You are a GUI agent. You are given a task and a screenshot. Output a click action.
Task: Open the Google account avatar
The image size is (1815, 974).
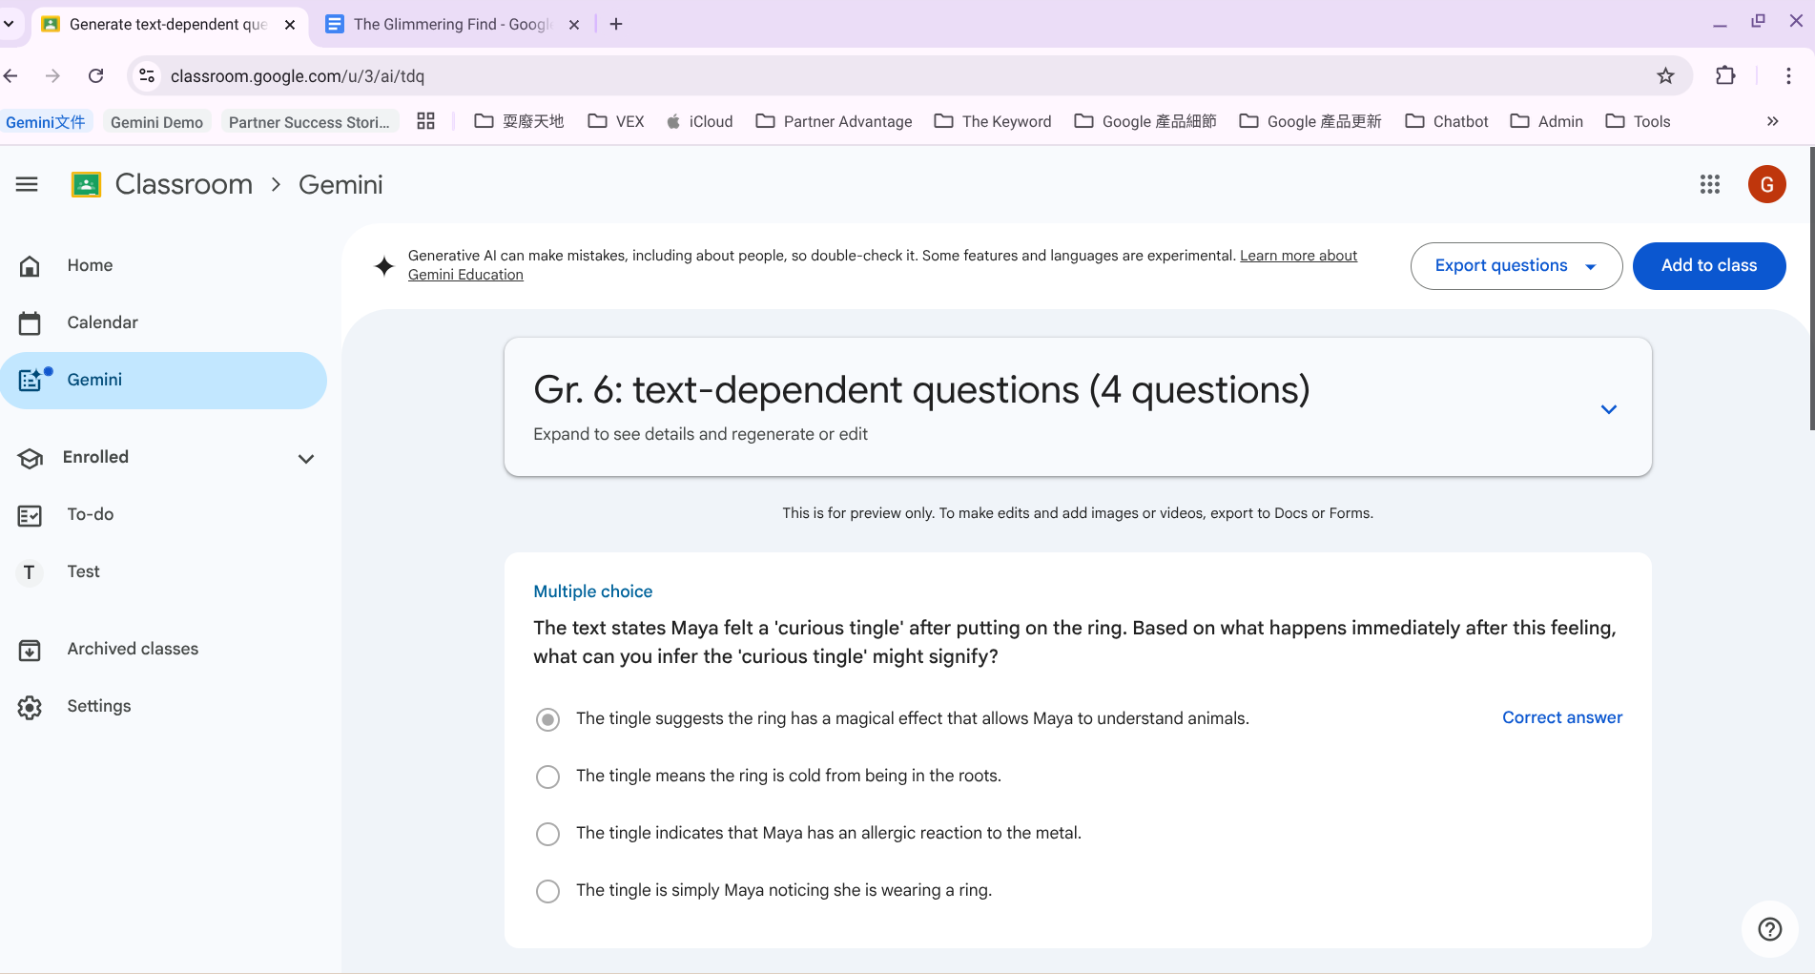pos(1766,184)
